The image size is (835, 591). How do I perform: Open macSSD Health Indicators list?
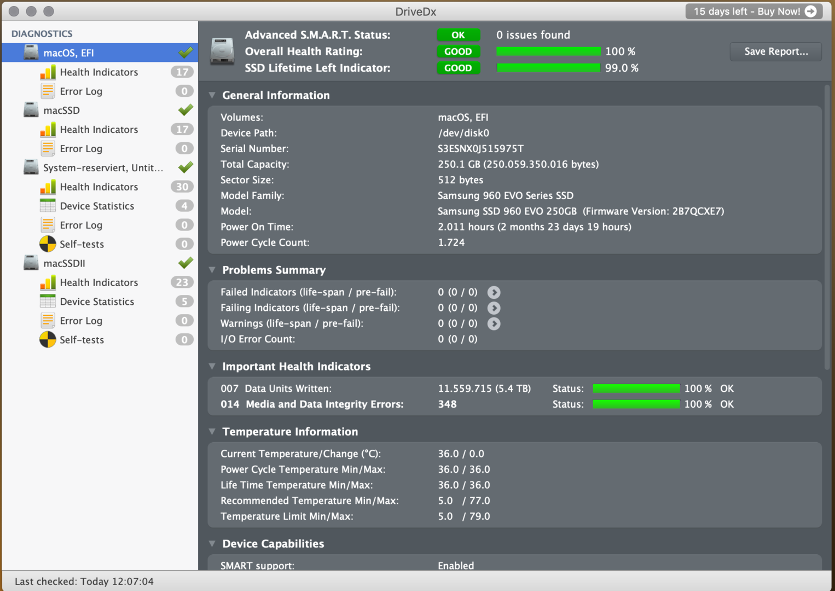[x=100, y=129]
